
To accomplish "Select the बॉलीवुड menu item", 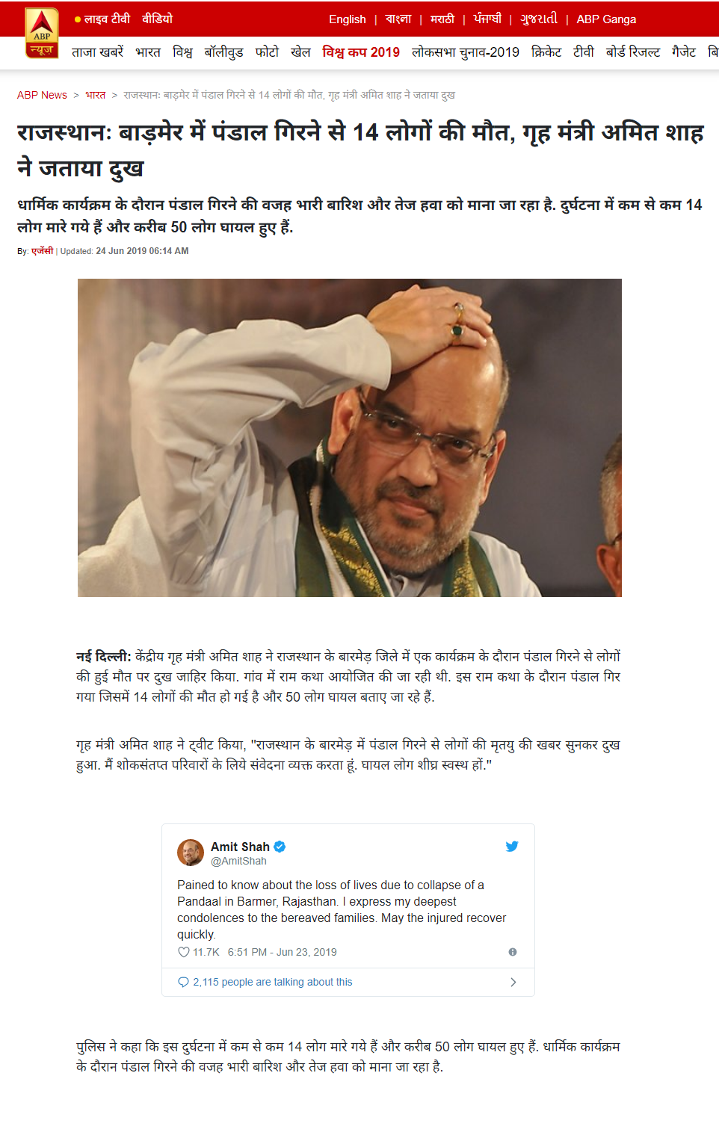I will coord(224,52).
